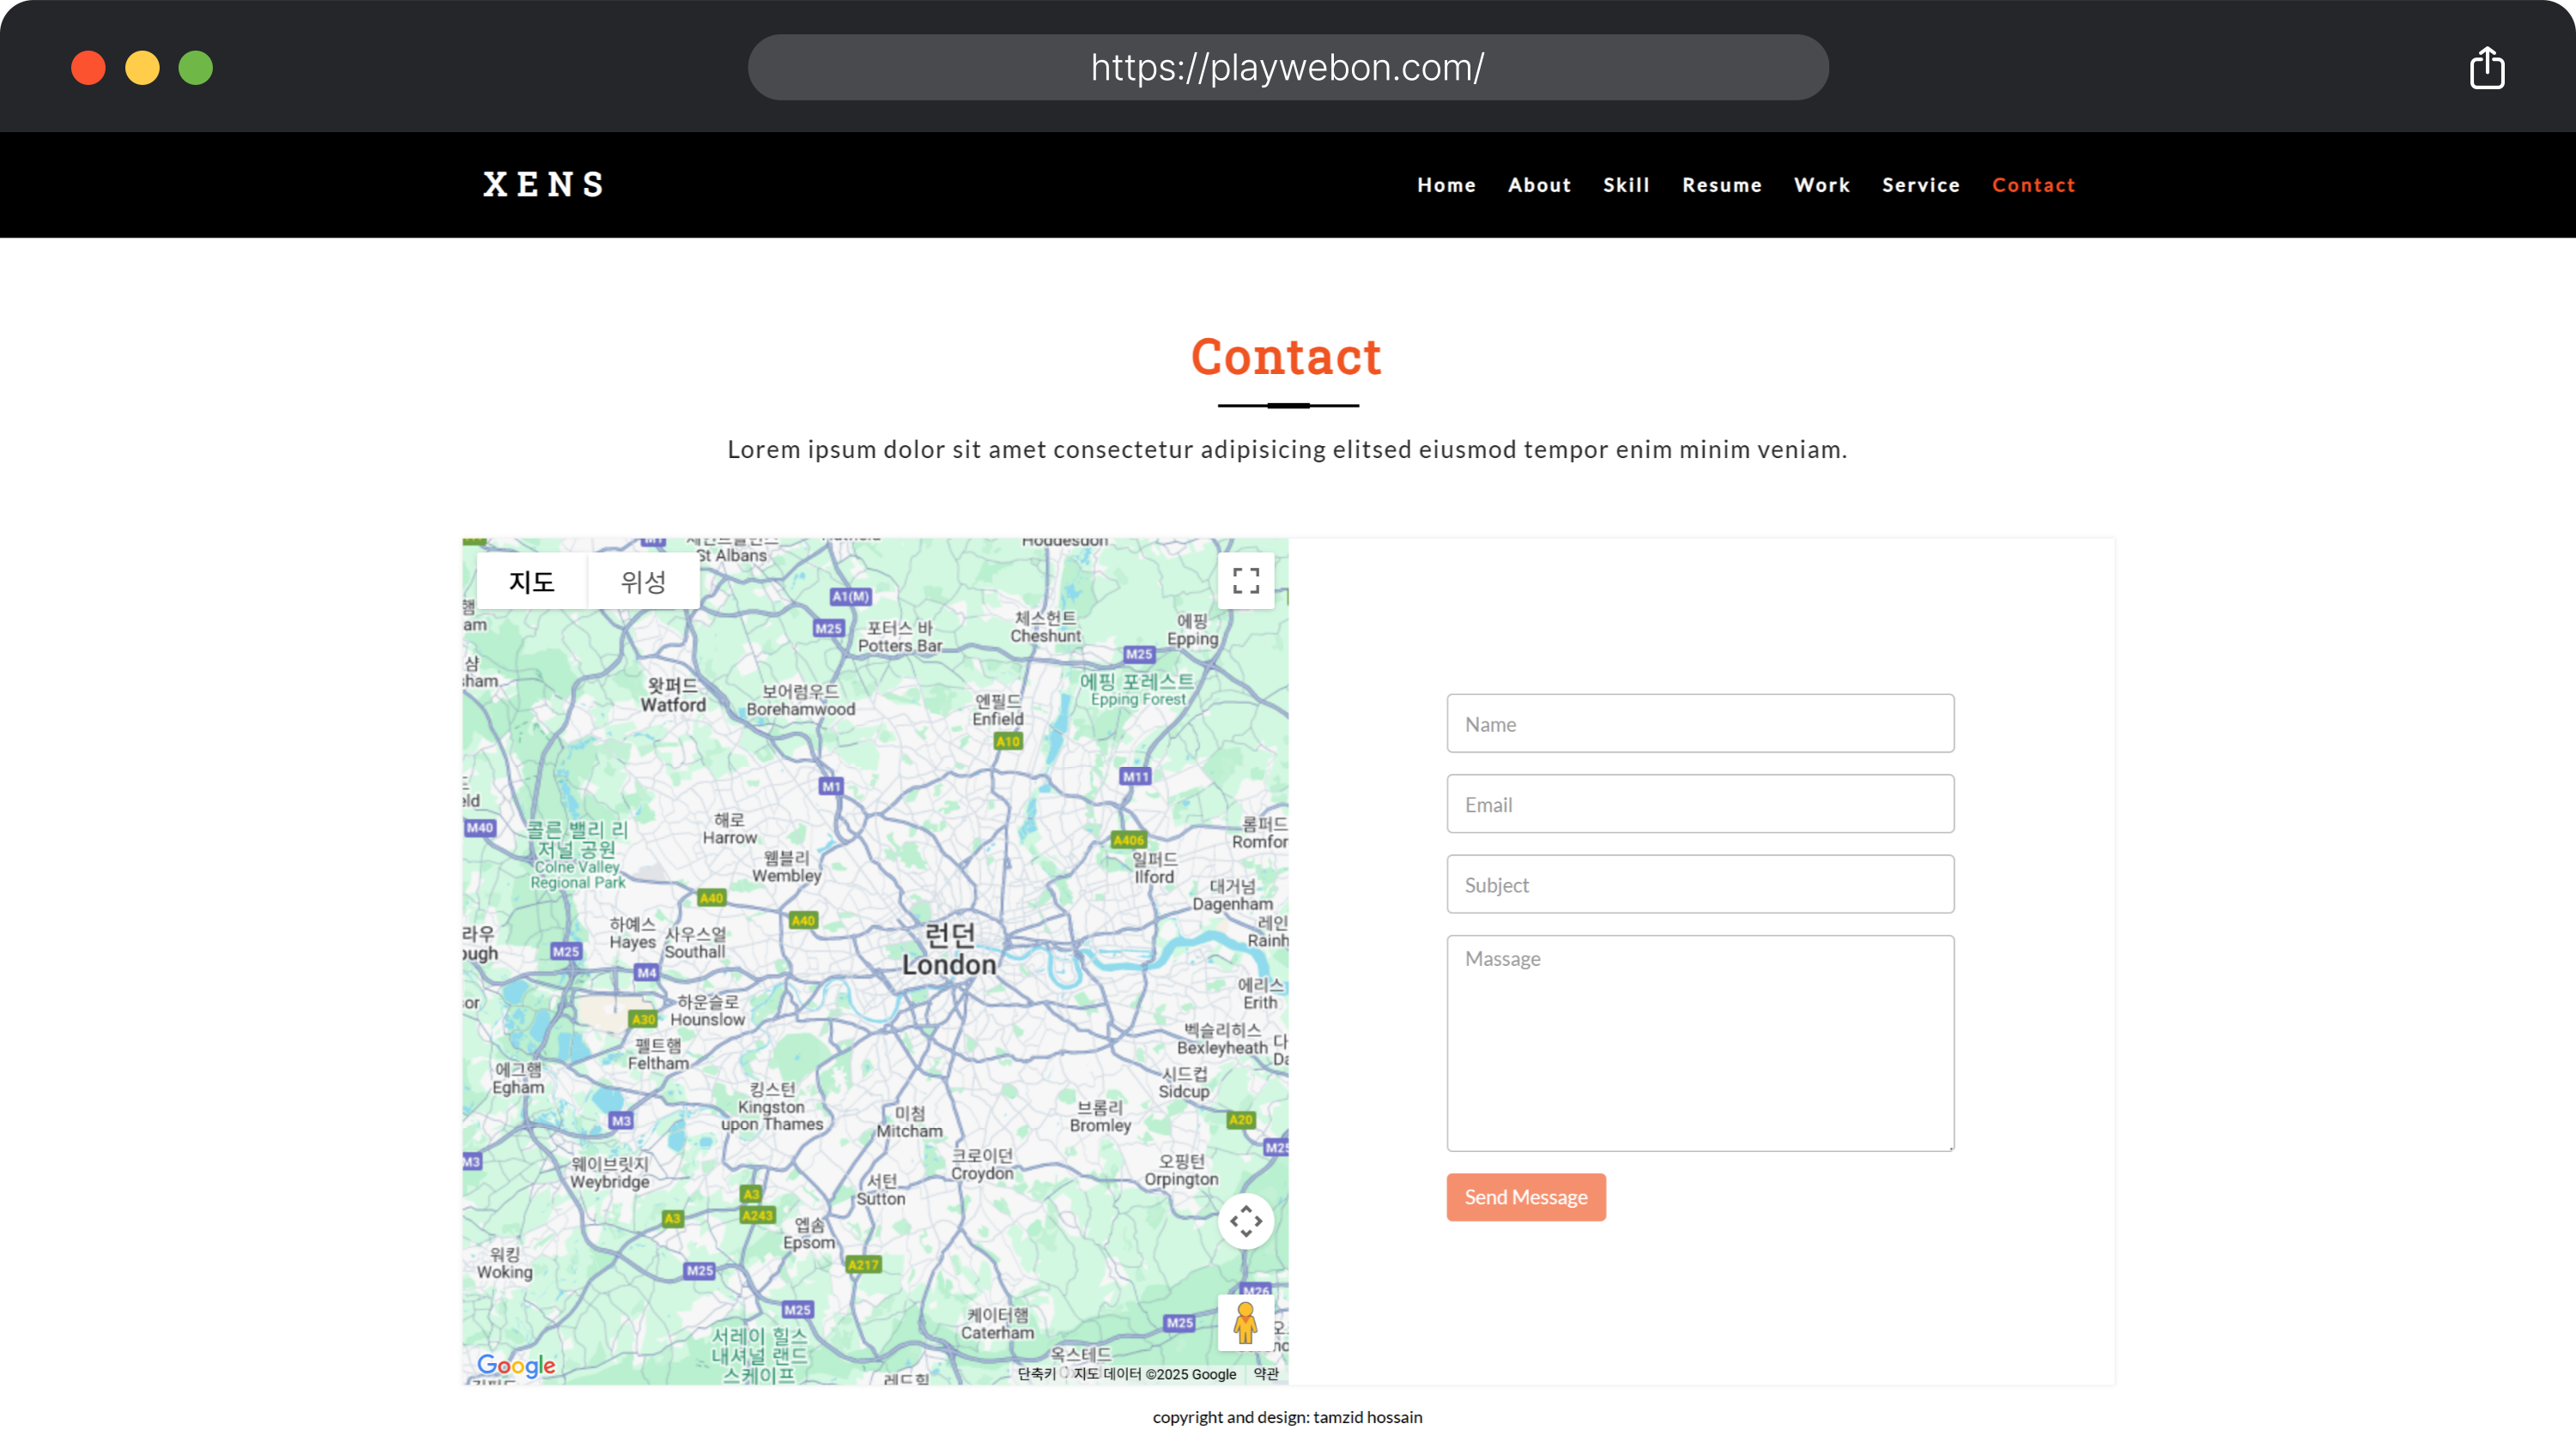Viewport: 2576px width, 1448px height.
Task: Switch map to satellite view (위성)
Action: pos(643,582)
